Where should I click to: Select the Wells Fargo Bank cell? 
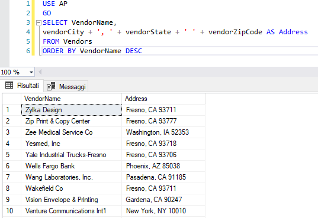pos(72,166)
